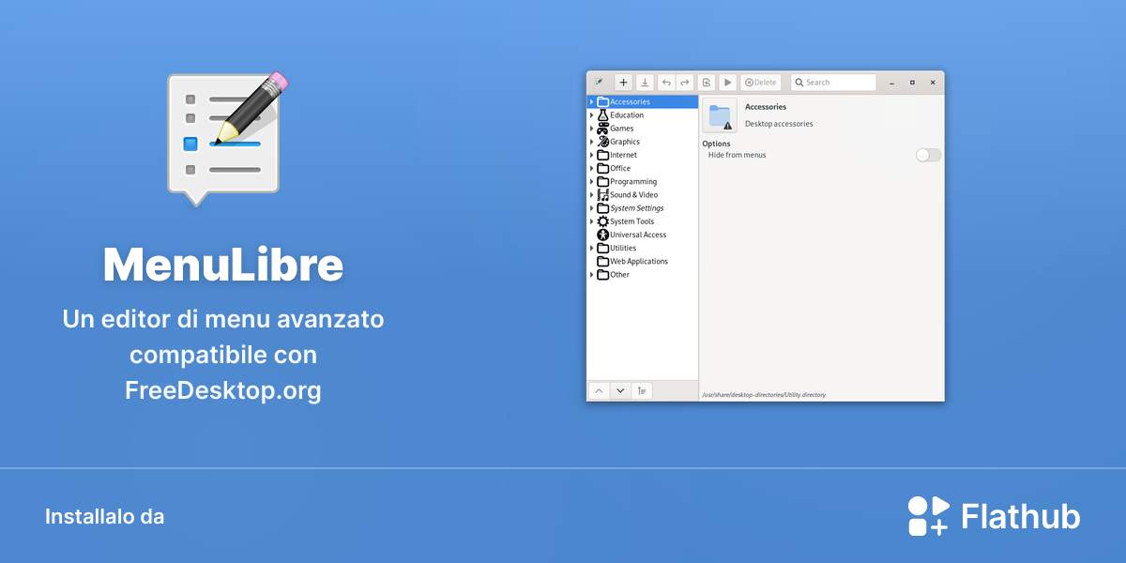Screen dimensions: 1126x563
Task: Click the Other folder icon
Action: click(x=602, y=275)
